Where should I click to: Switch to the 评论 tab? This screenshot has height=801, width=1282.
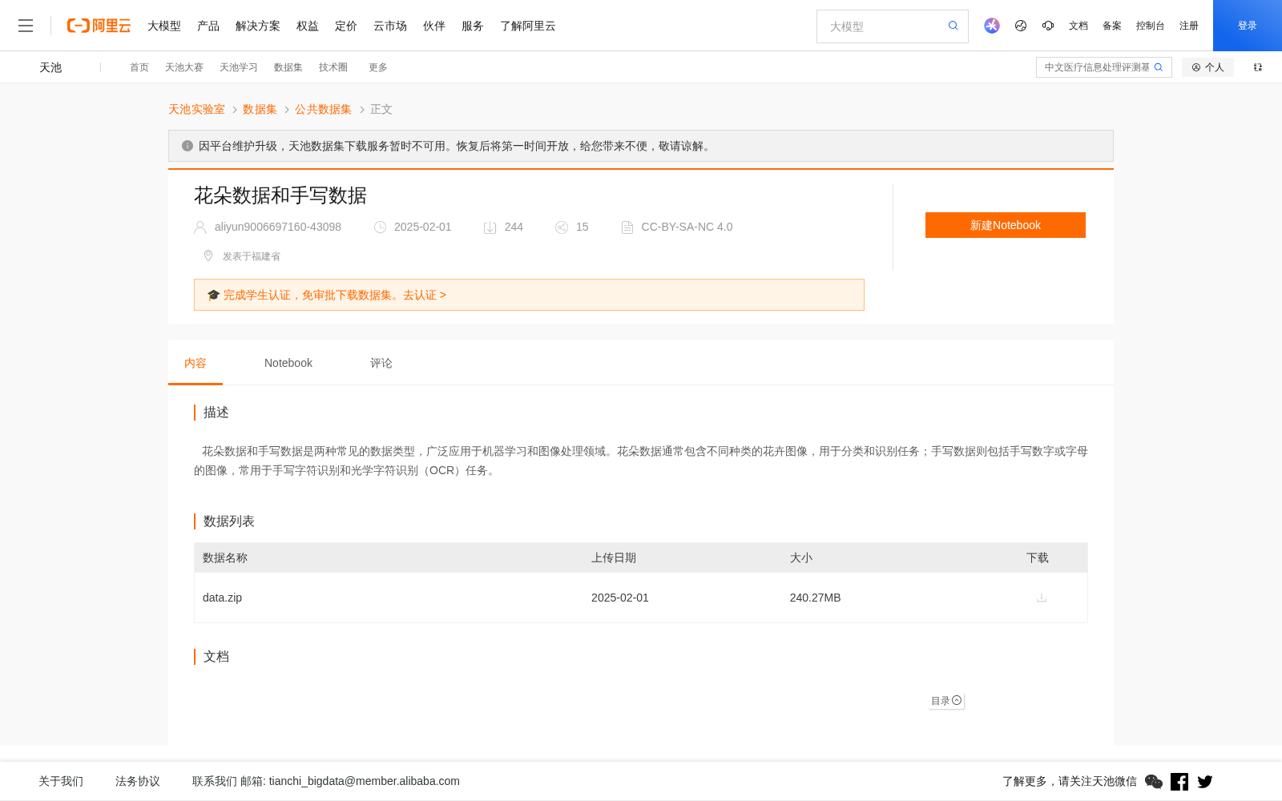[x=381, y=363]
